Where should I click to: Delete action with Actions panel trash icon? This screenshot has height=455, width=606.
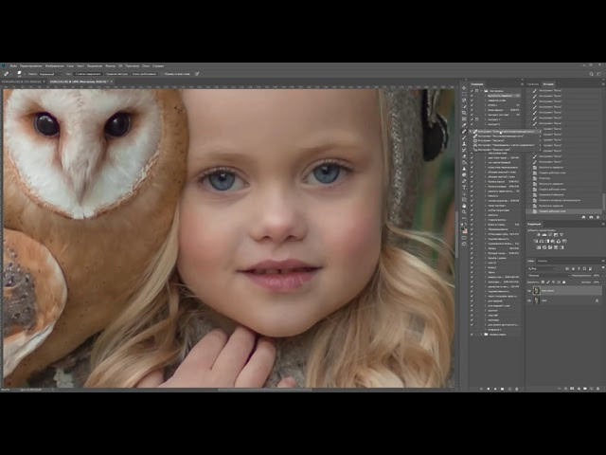click(x=517, y=389)
